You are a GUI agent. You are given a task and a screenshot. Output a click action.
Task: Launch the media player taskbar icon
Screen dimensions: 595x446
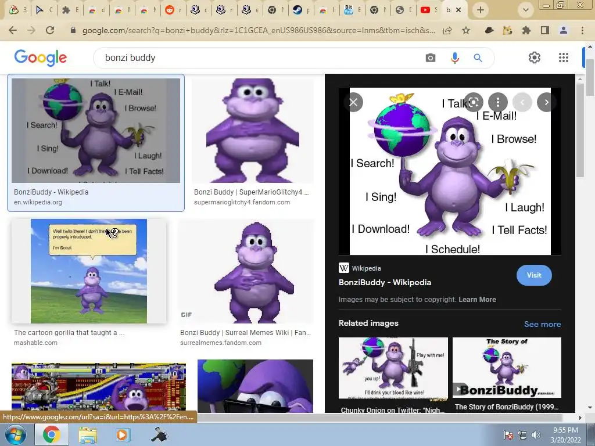[x=122, y=435]
